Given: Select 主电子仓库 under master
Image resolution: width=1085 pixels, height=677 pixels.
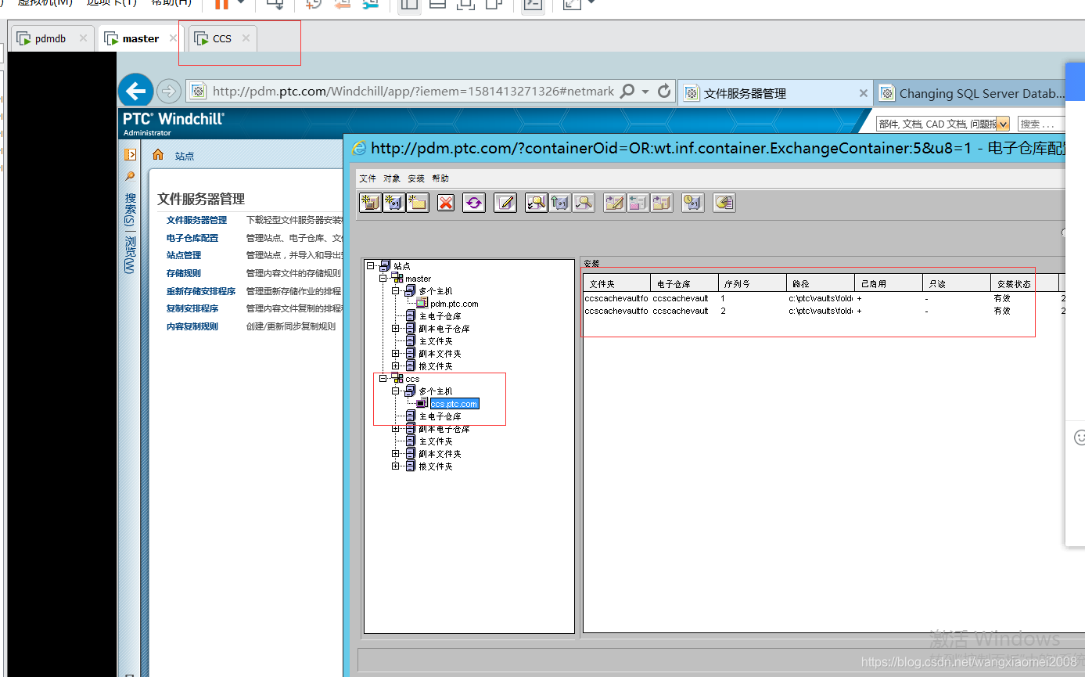Looking at the screenshot, I should (440, 316).
